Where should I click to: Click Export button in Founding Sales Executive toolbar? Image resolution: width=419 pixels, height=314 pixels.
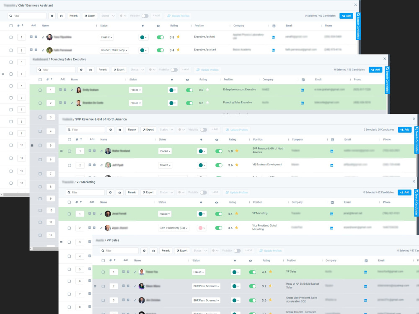119,69
